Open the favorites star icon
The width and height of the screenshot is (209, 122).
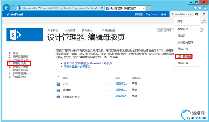click(x=200, y=8)
